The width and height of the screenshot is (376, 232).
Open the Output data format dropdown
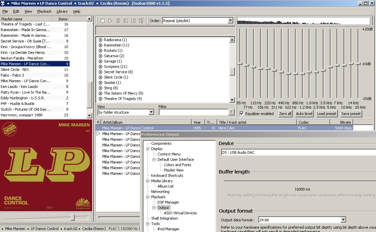[343, 220]
